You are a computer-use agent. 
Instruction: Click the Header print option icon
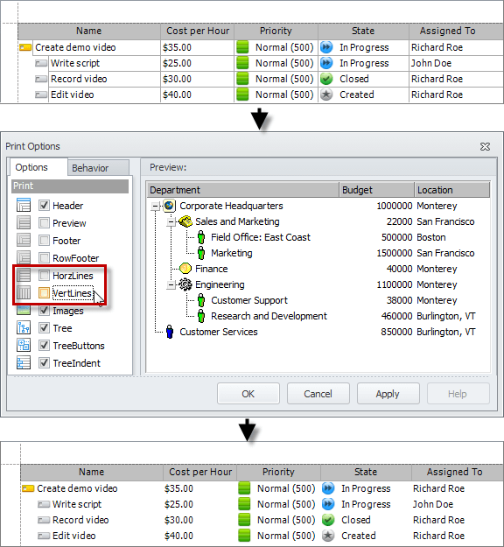coord(24,205)
